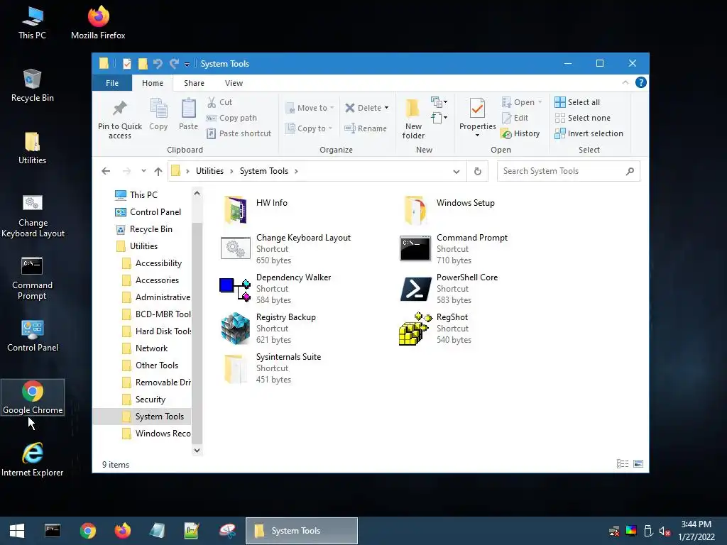Image resolution: width=727 pixels, height=545 pixels.
Task: Select Other Tools in navigation pane
Action: (x=150, y=365)
